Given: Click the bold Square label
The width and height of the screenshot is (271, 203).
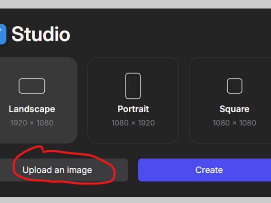Looking at the screenshot, I should click(234, 109).
